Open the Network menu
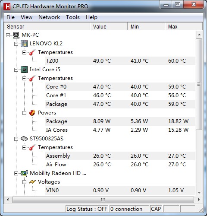207x216 pixels. click(x=49, y=17)
